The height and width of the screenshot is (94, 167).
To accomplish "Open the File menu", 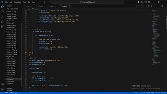I will pos(6,2).
